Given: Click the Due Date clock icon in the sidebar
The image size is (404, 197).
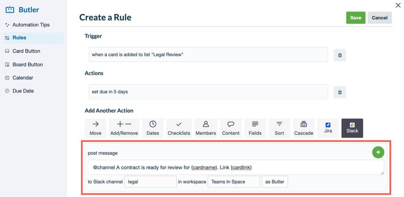Looking at the screenshot, I should point(7,91).
